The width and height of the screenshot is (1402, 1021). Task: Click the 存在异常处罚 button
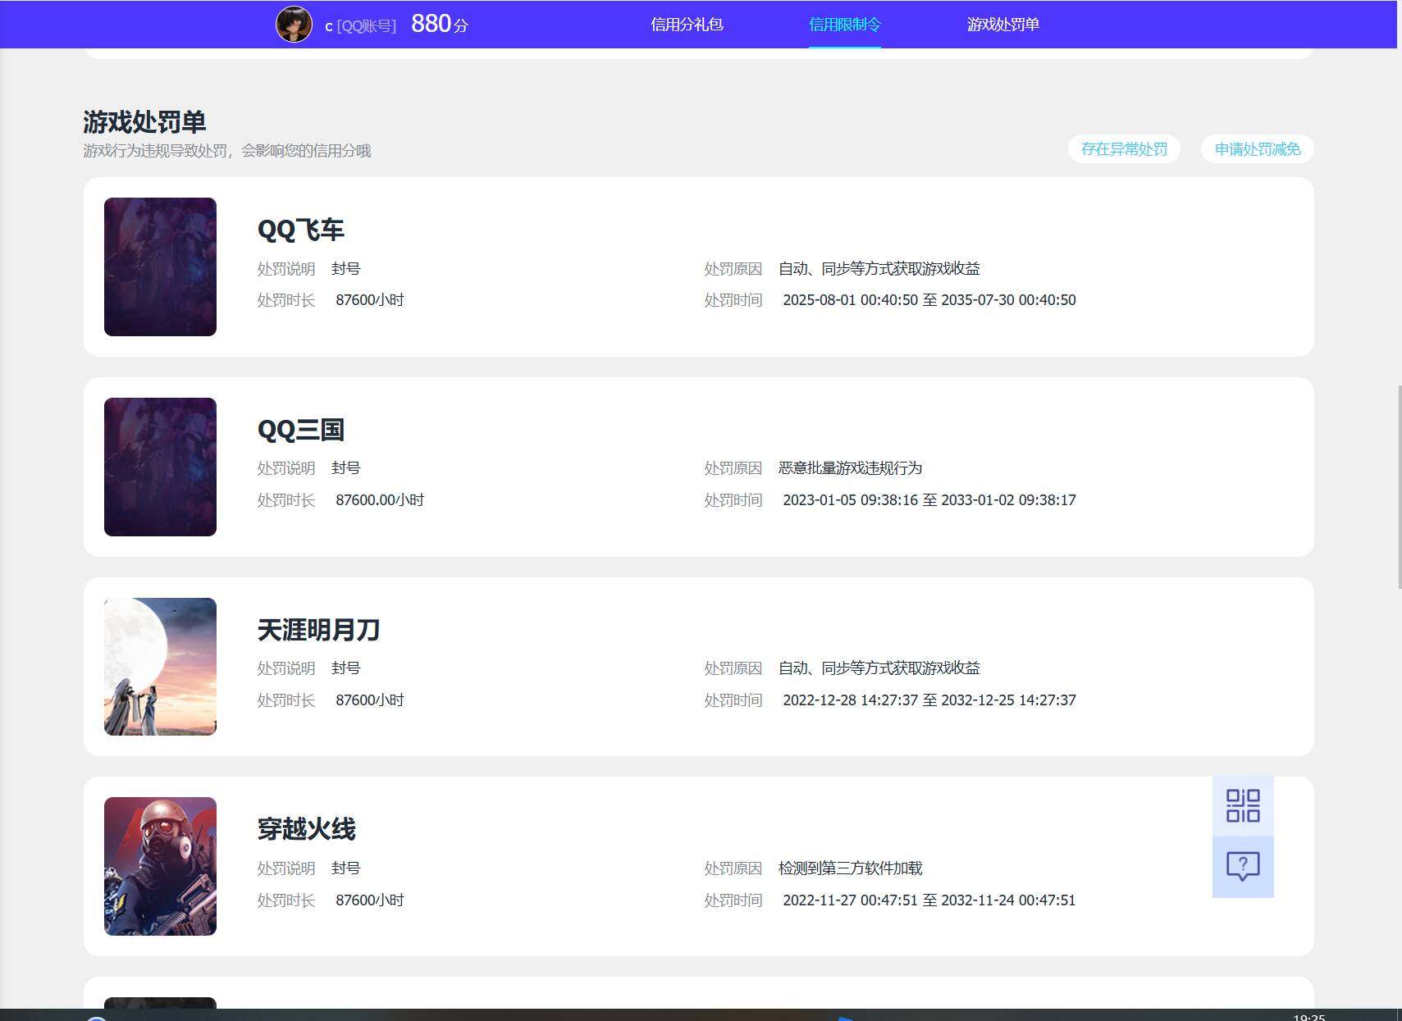pyautogui.click(x=1124, y=149)
